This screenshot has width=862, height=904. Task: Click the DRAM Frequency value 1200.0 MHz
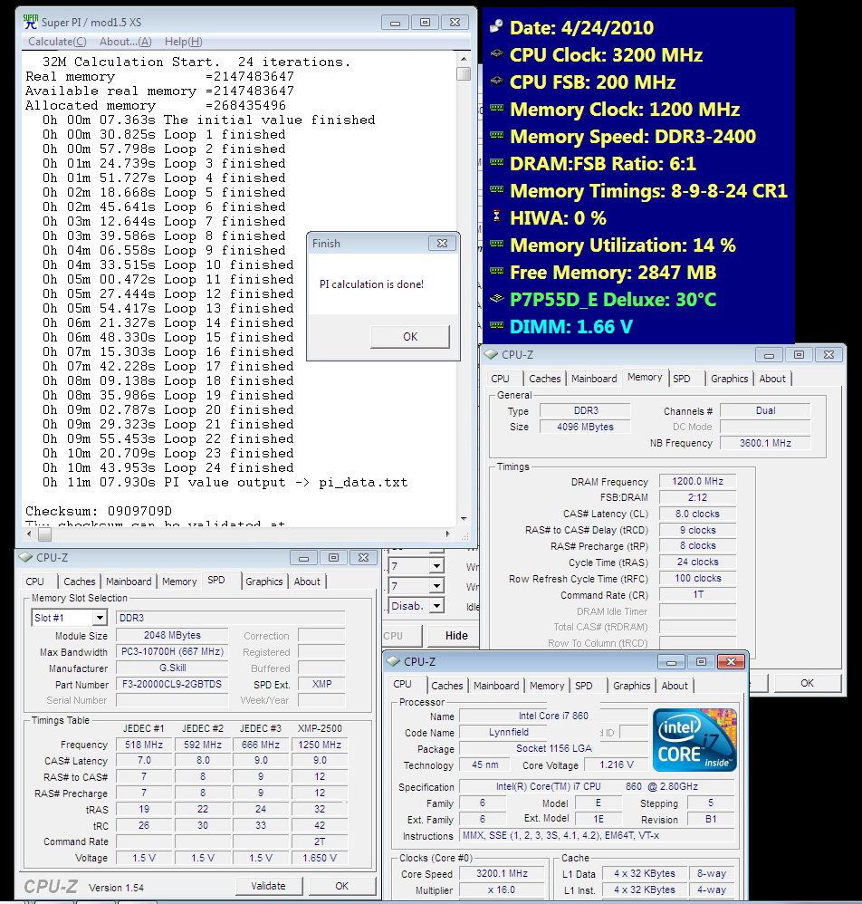click(x=697, y=481)
